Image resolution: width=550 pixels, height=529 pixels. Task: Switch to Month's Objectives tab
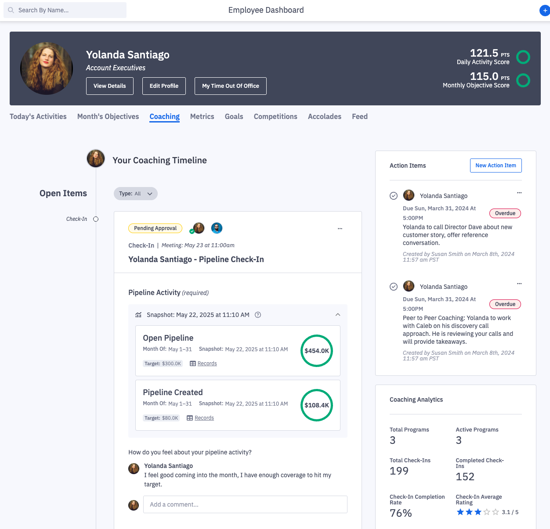coord(108,116)
